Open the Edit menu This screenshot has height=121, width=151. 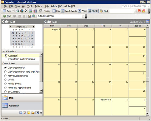(x=11, y=6)
